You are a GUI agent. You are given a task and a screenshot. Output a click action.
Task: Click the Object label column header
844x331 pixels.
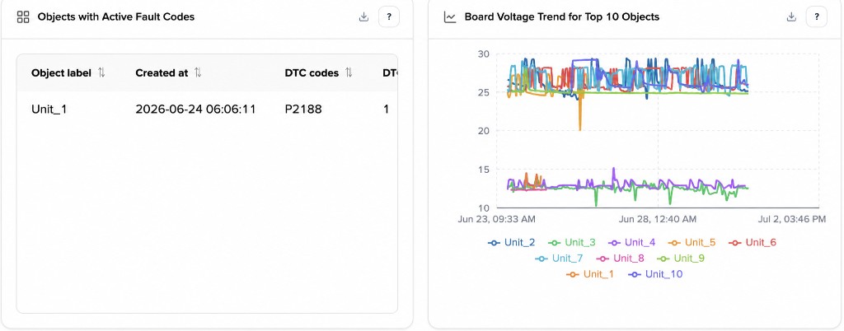click(x=61, y=72)
